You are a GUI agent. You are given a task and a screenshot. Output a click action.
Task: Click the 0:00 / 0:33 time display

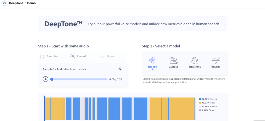tap(116, 79)
